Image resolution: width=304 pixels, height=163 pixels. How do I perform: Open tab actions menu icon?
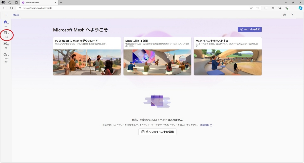(16, 3)
